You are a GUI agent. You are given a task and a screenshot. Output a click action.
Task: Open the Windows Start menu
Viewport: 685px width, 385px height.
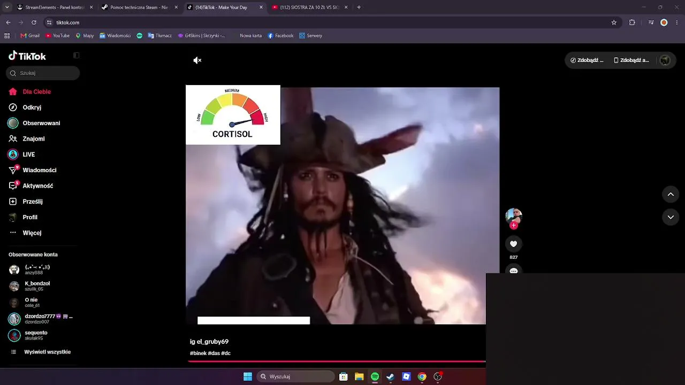click(x=248, y=376)
